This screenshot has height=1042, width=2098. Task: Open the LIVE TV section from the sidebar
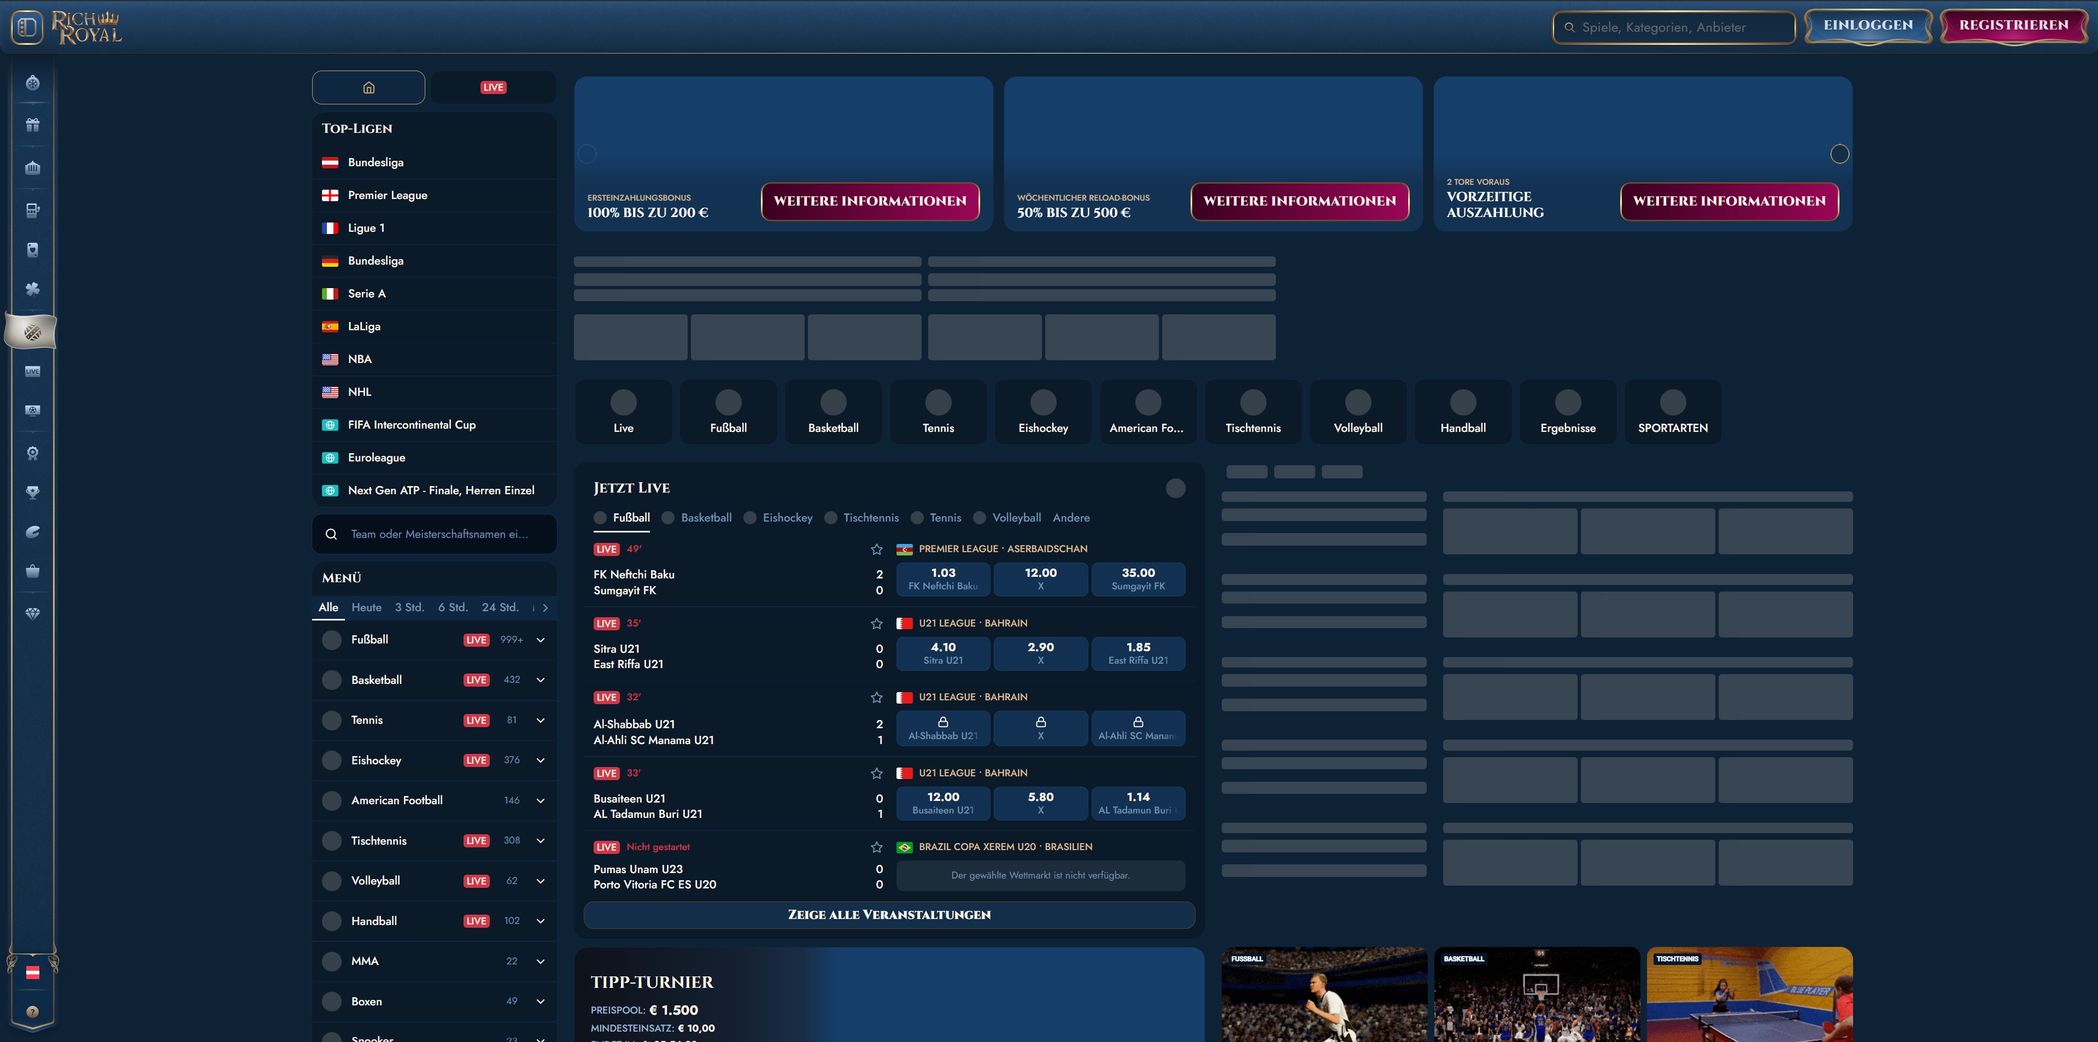coord(33,371)
